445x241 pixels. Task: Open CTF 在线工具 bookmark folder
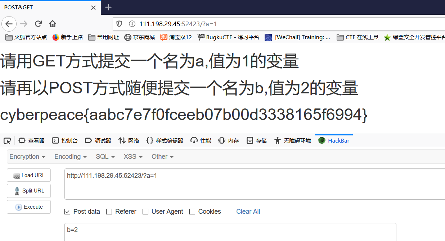[x=358, y=37]
